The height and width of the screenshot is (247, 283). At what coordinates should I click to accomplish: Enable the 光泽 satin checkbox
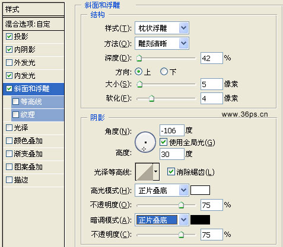pyautogui.click(x=9, y=128)
